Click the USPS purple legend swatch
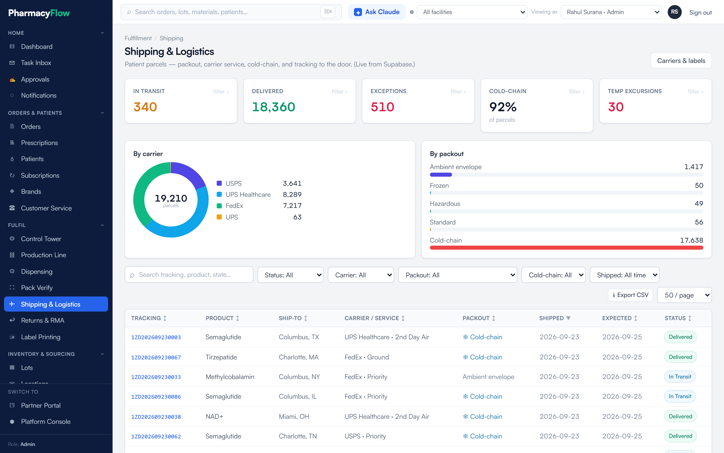724x453 pixels. click(x=219, y=183)
